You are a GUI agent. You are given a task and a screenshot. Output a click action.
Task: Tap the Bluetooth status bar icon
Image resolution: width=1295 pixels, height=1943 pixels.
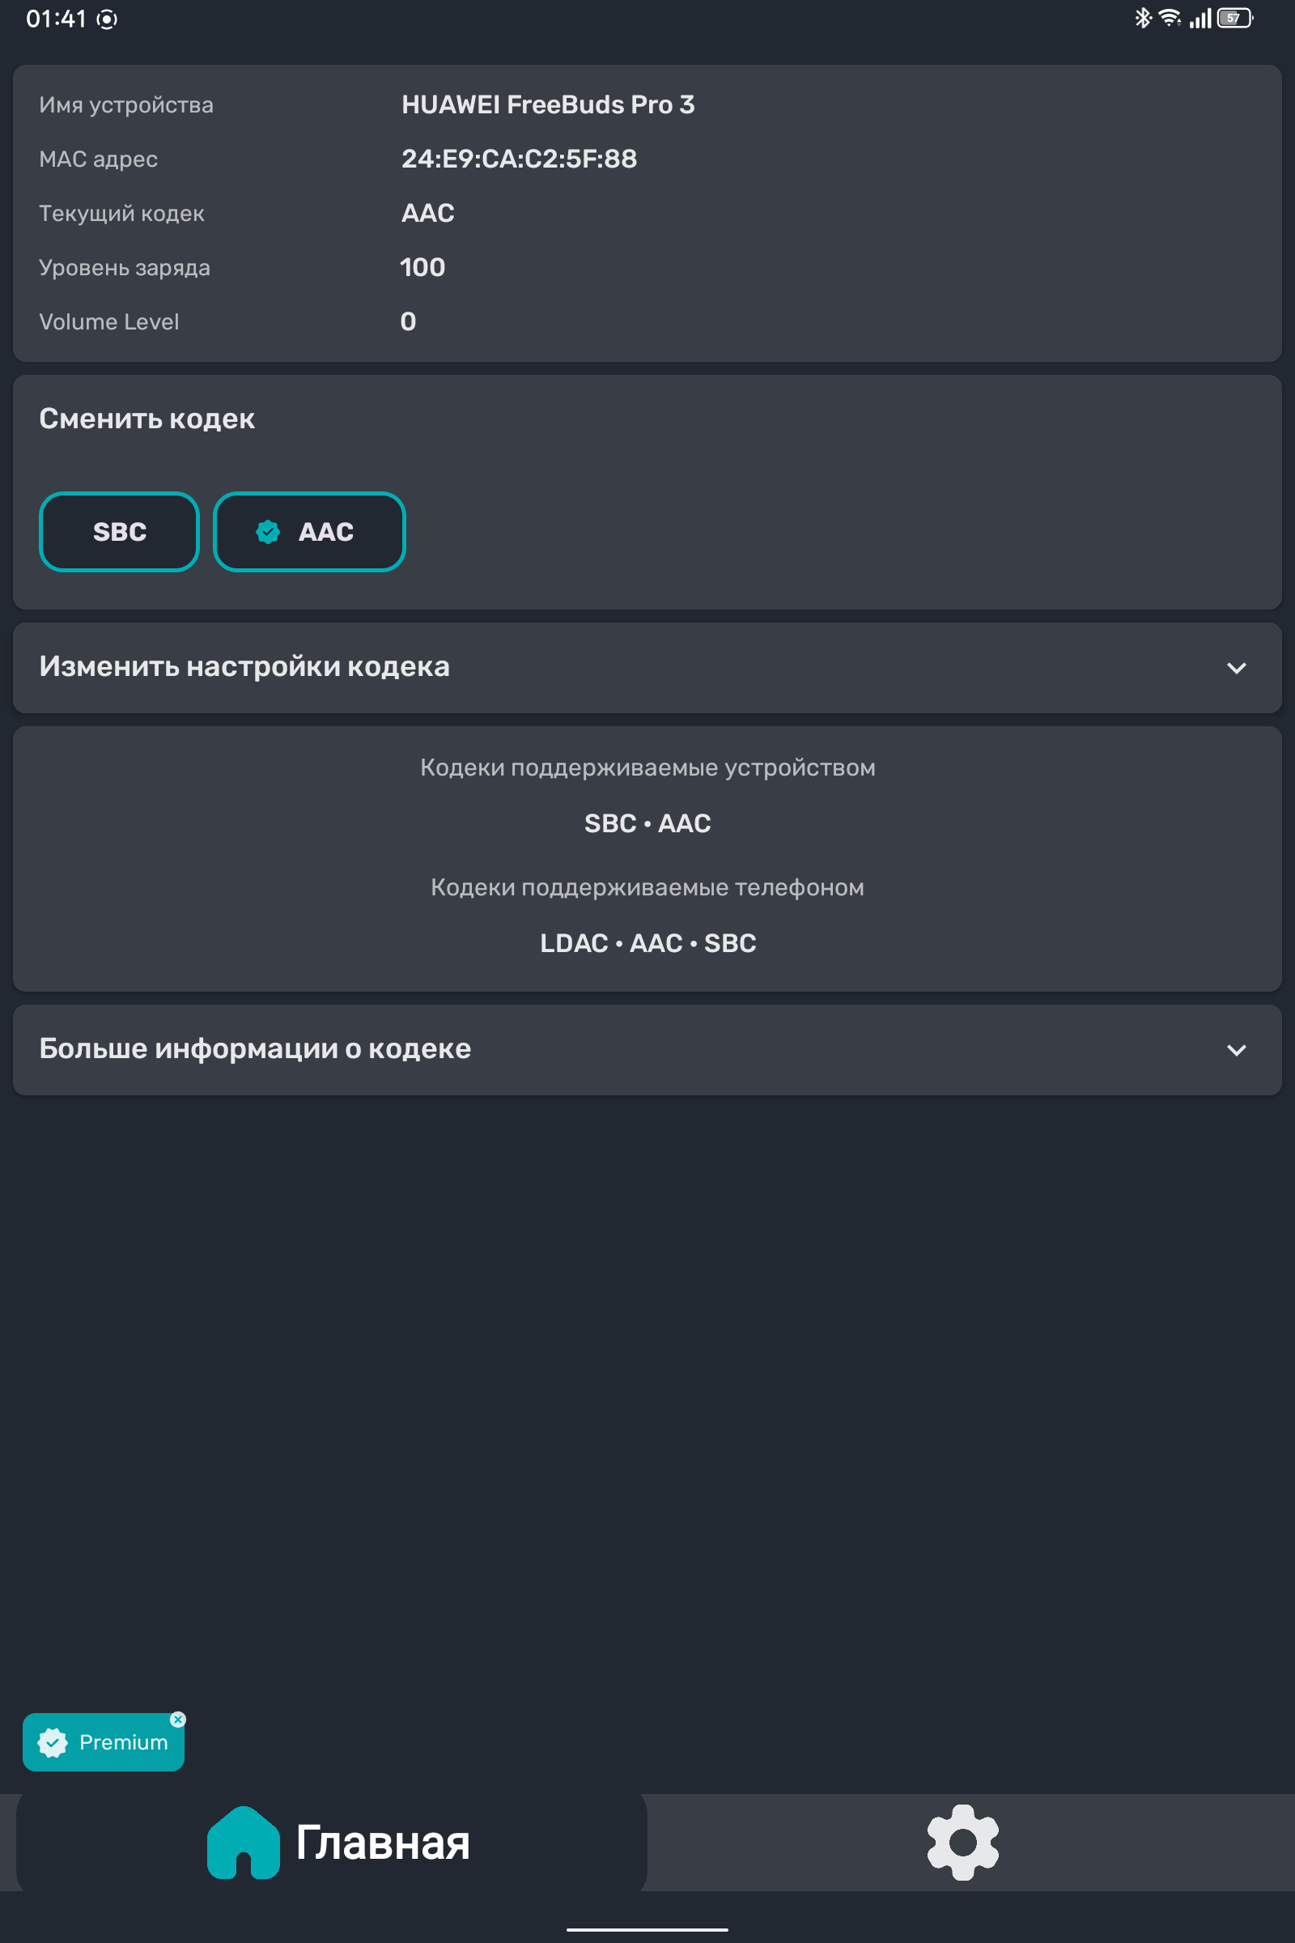click(1143, 18)
